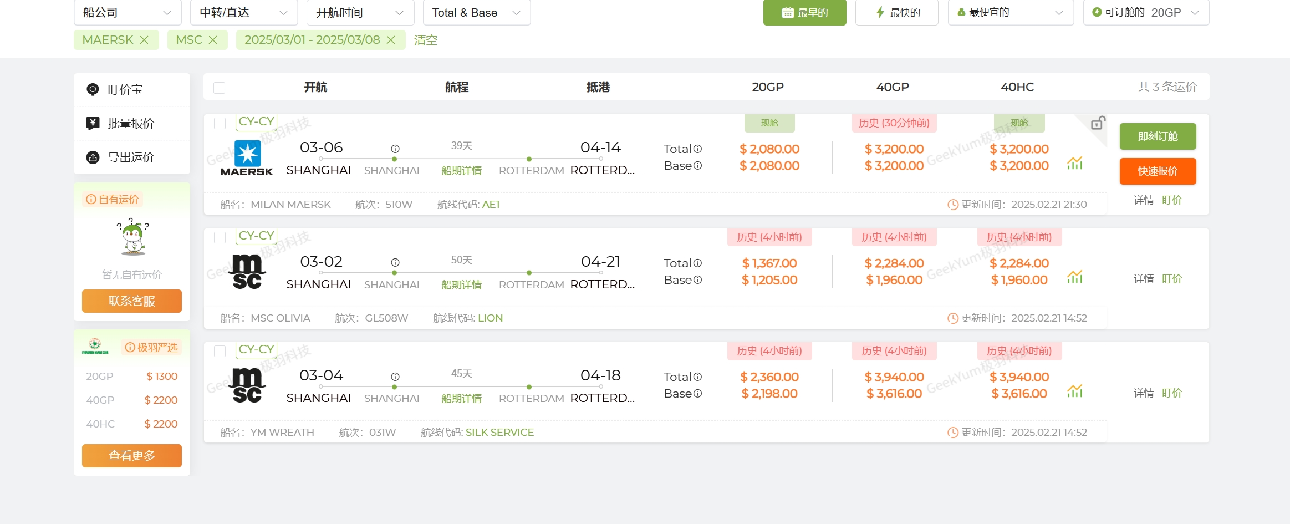
Task: Click price trend chart icon for MSC OLIVIA row
Action: click(1074, 277)
